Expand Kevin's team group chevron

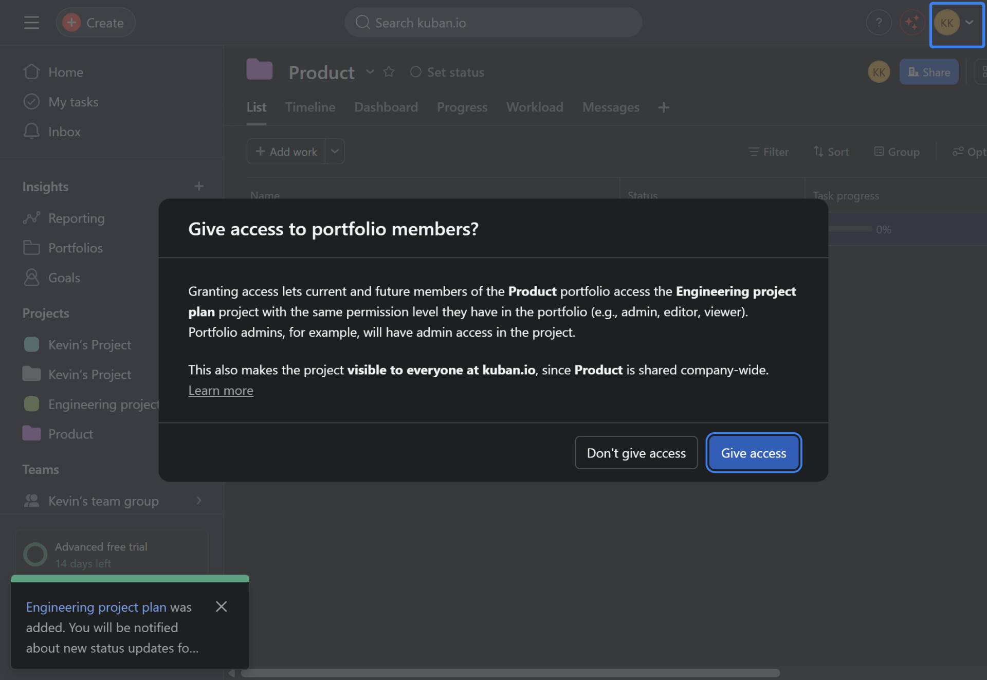(199, 500)
